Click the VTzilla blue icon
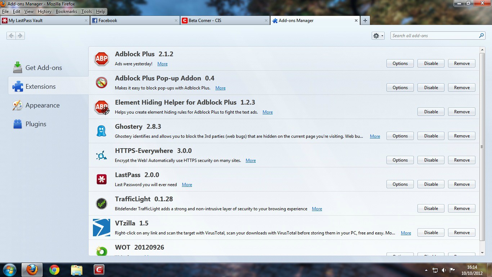Image resolution: width=492 pixels, height=277 pixels. [x=102, y=228]
